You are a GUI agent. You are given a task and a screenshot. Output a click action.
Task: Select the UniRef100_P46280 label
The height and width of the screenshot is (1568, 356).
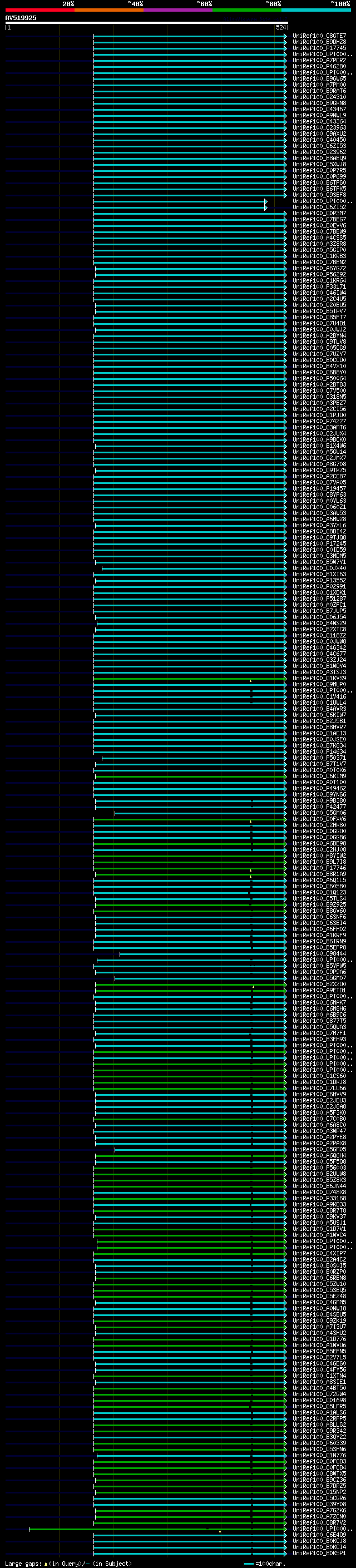319,66
